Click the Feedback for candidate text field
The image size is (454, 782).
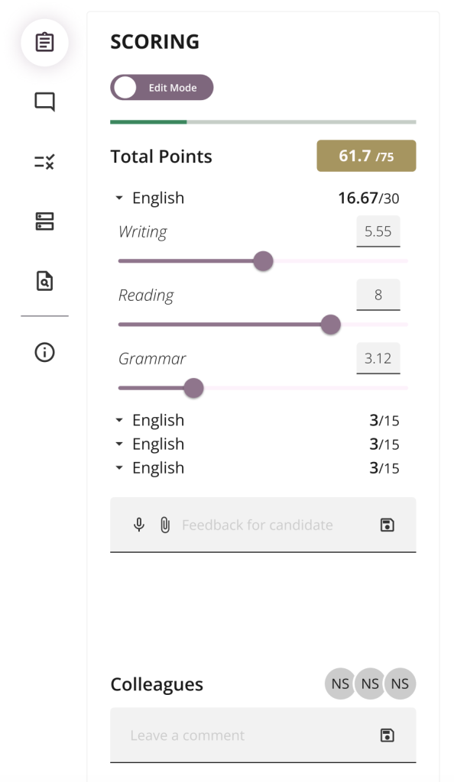(x=264, y=525)
